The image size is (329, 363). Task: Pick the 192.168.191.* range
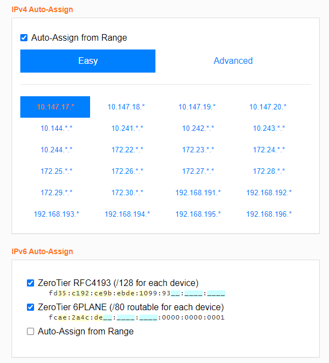pyautogui.click(x=198, y=193)
